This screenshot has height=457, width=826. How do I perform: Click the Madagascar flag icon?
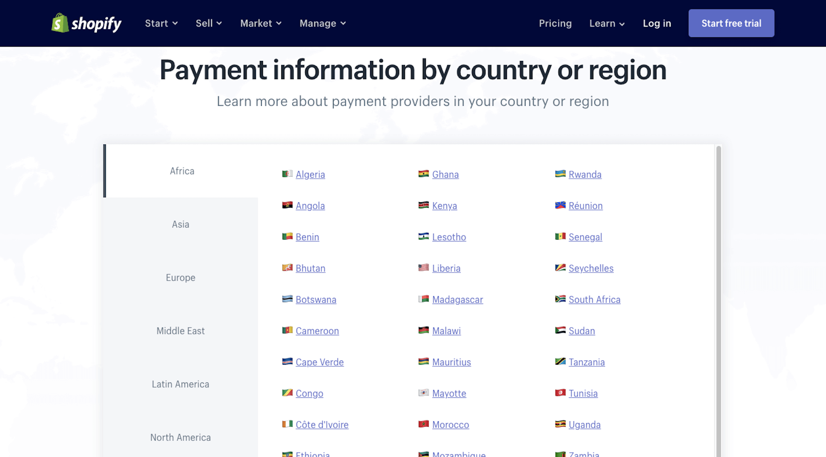[x=424, y=299]
